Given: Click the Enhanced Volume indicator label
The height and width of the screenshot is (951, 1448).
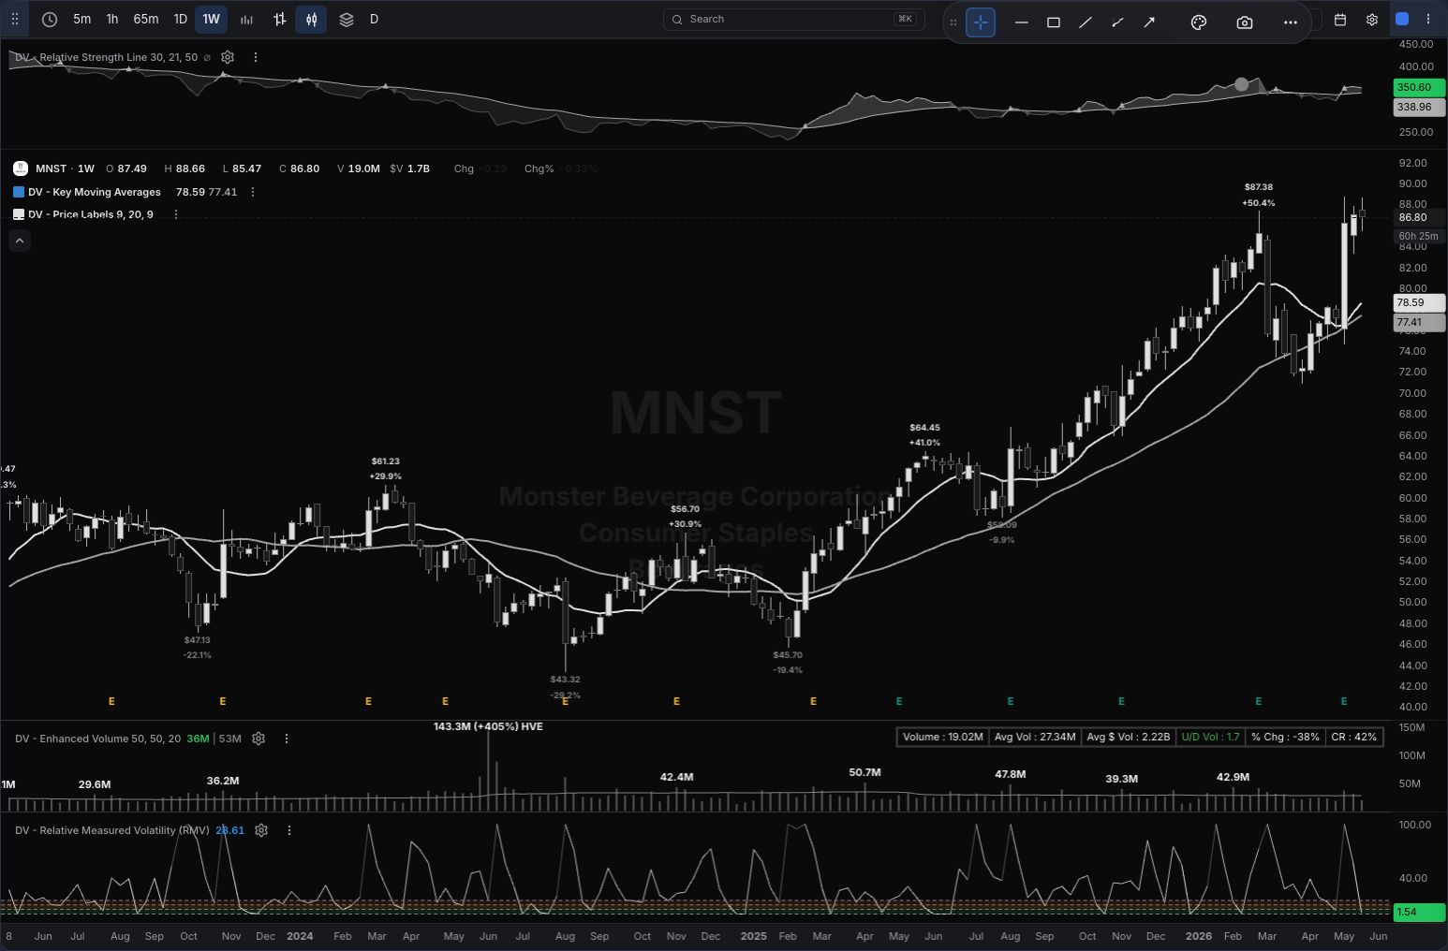Looking at the screenshot, I should 97,739.
